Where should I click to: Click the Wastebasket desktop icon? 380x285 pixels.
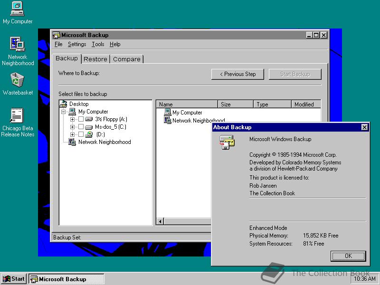[x=17, y=80]
